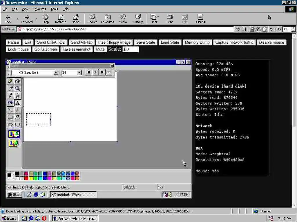Click the Quality value stepper arrows
297x222 pixels.
click(x=293, y=29)
